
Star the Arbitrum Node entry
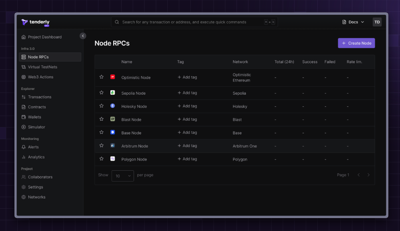click(x=101, y=145)
